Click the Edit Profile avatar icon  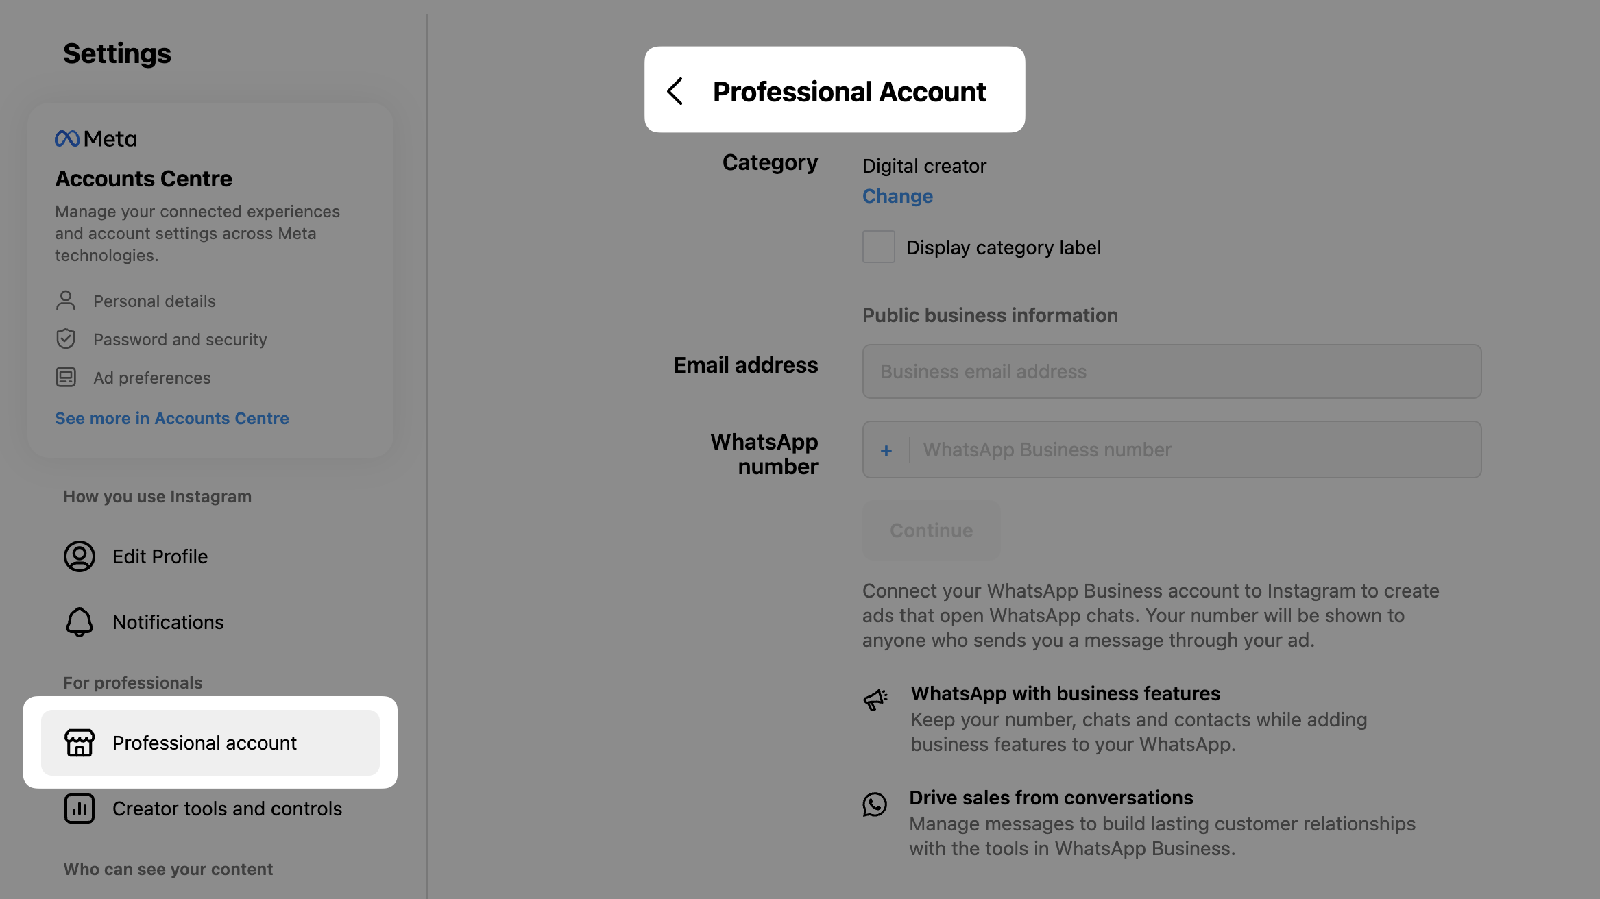click(80, 556)
